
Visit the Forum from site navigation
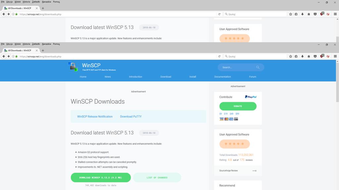click(253, 77)
